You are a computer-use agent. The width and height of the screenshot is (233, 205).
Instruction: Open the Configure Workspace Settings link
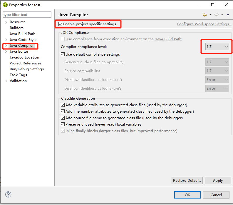click(204, 24)
